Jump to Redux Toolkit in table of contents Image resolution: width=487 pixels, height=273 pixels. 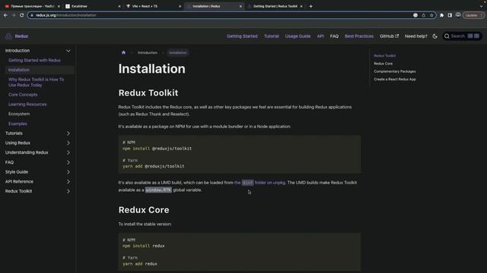point(384,55)
